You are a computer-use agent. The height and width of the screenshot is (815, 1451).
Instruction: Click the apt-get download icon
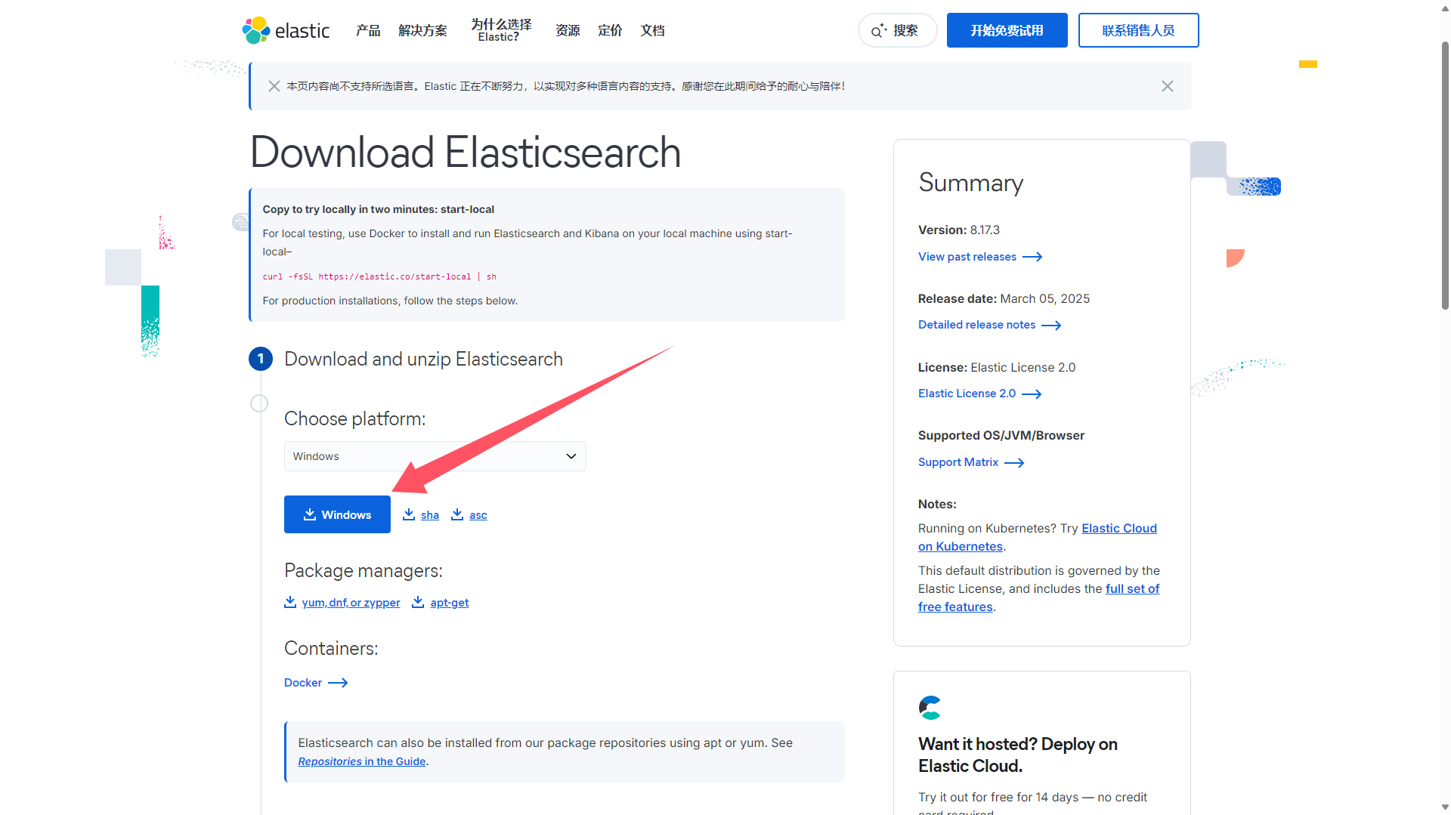tap(418, 602)
